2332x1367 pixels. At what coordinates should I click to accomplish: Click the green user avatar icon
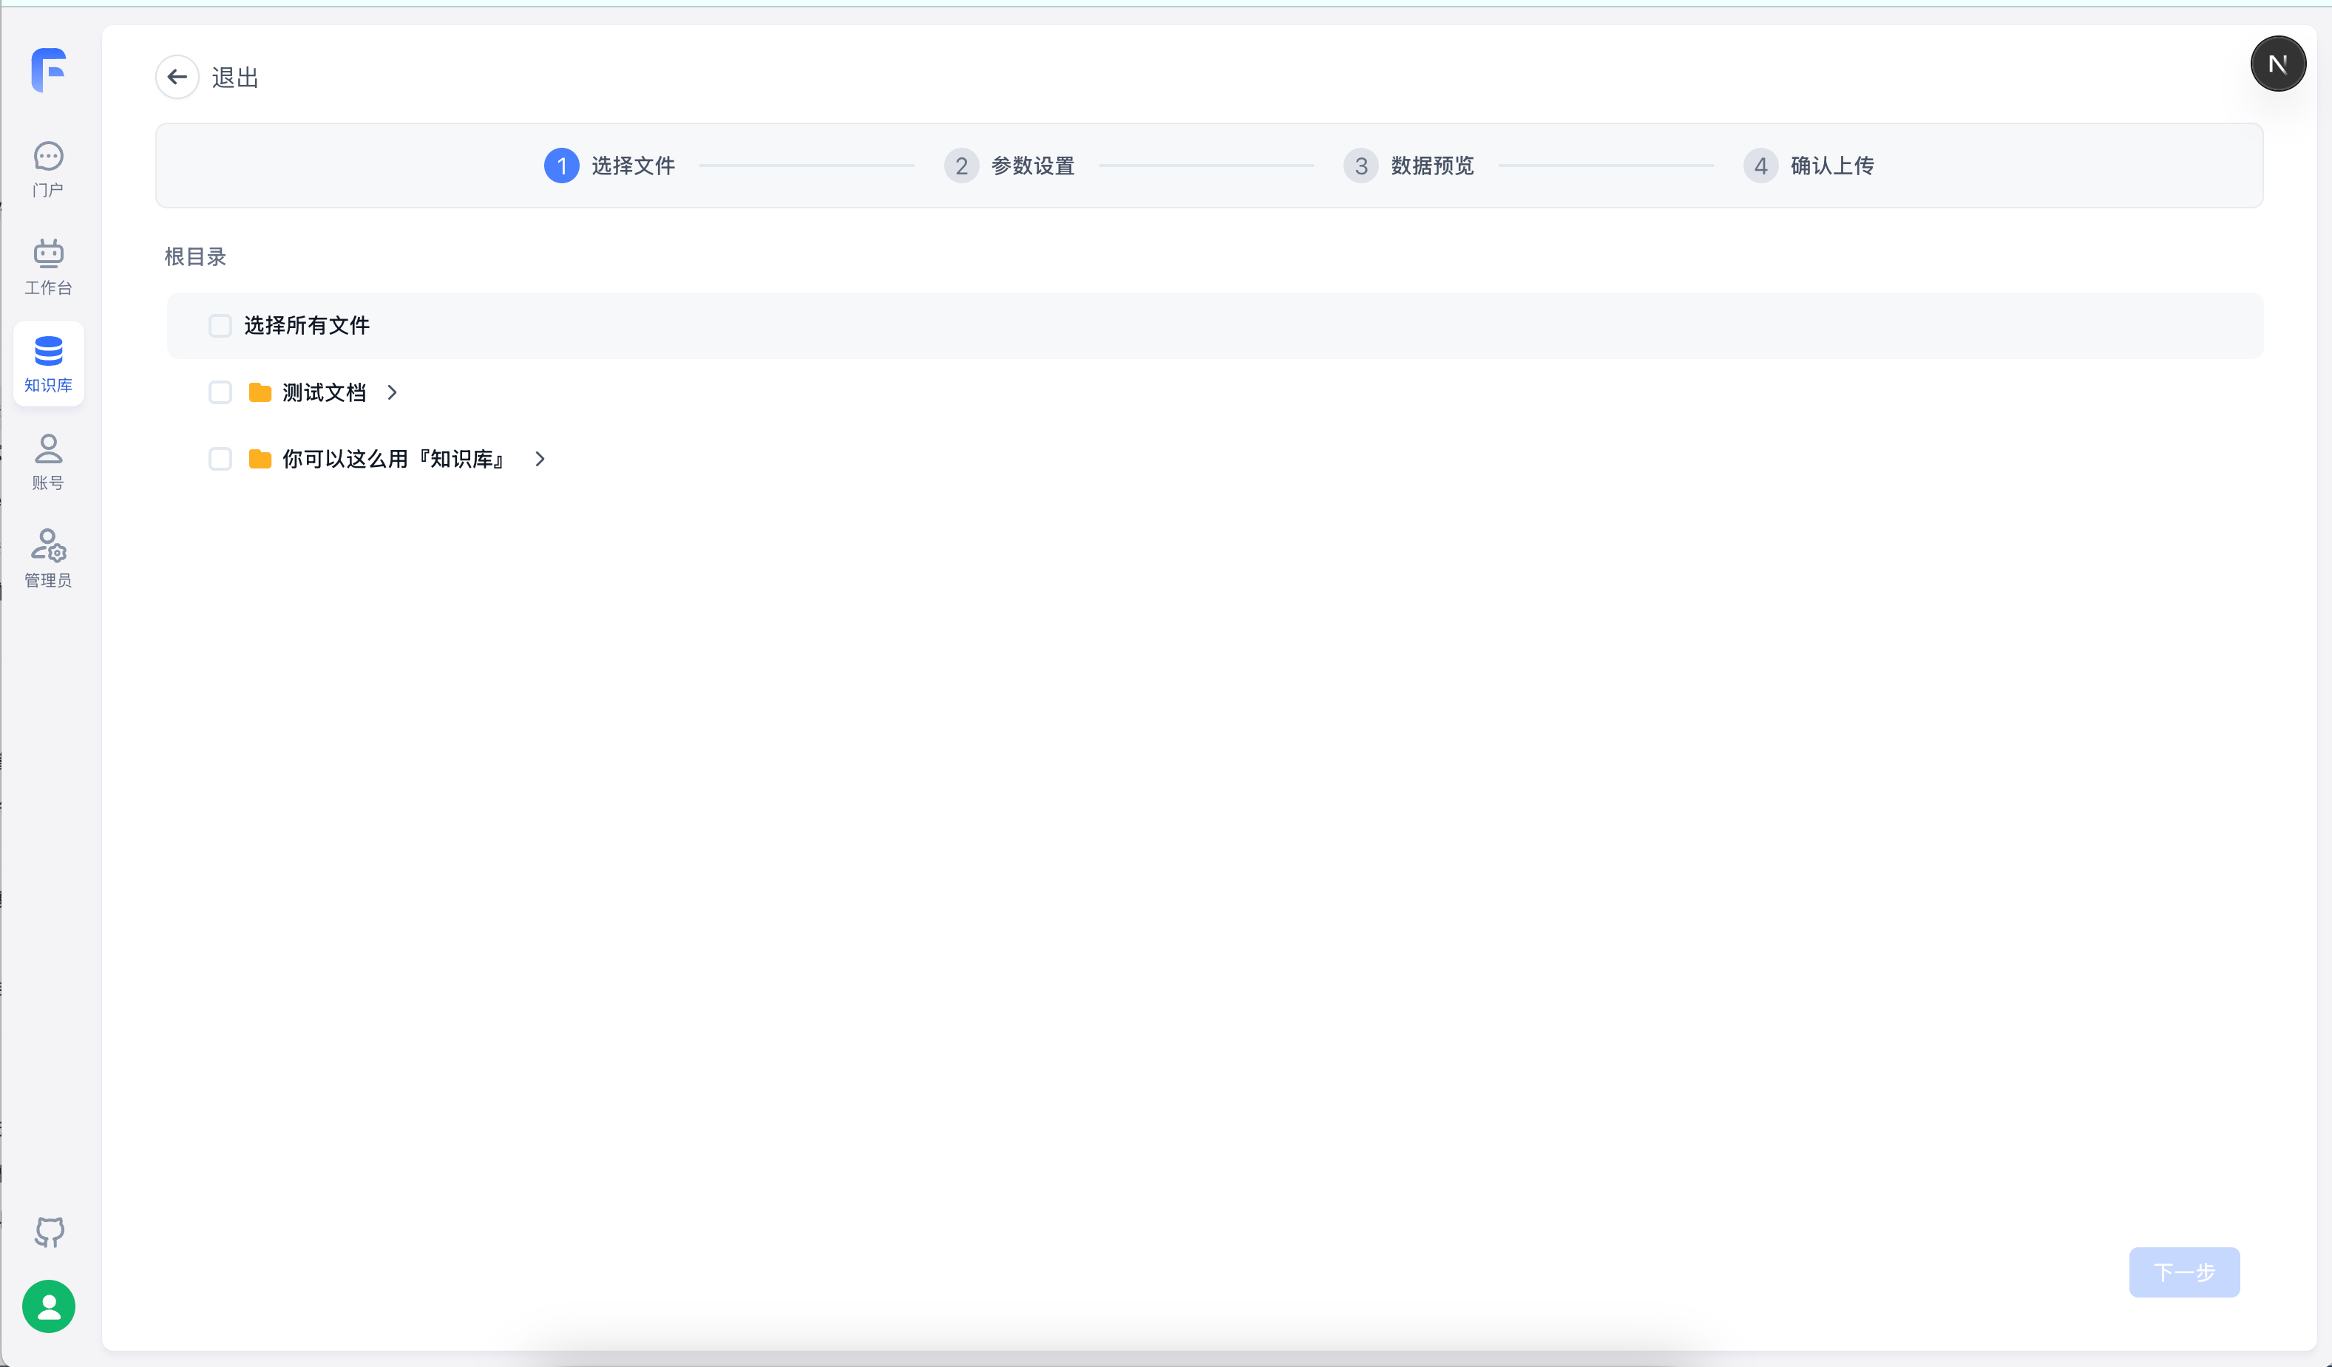(x=48, y=1306)
